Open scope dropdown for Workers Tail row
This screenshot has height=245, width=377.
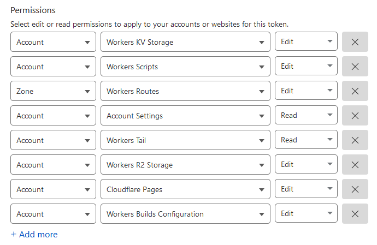click(x=53, y=140)
